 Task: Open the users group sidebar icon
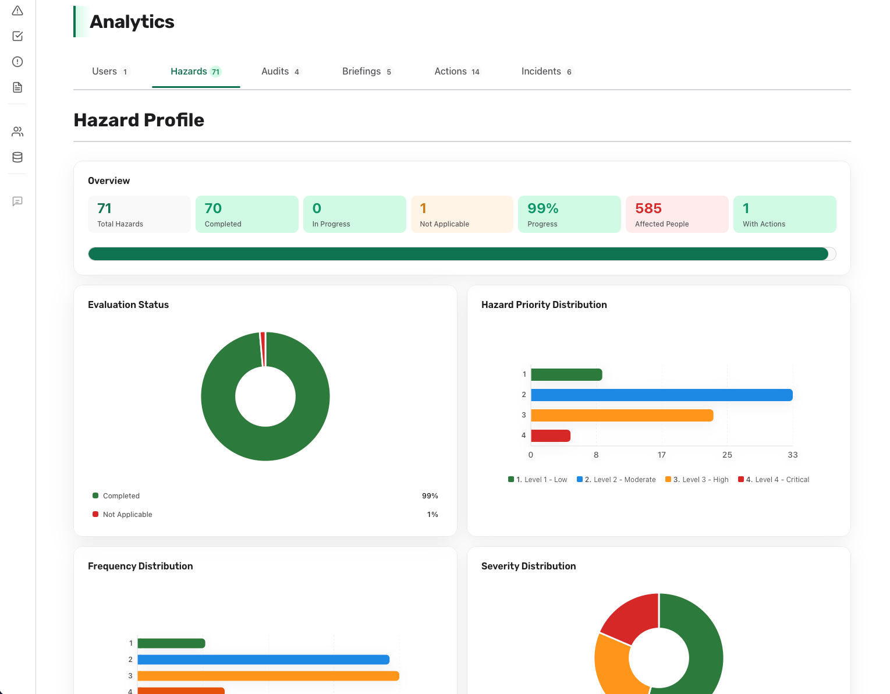[17, 132]
